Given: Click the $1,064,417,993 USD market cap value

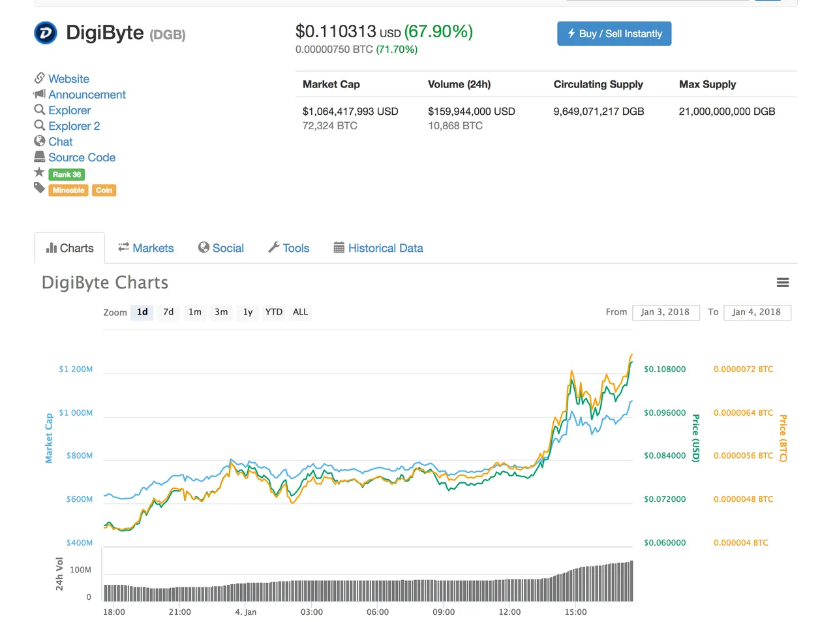Looking at the screenshot, I should (350, 111).
